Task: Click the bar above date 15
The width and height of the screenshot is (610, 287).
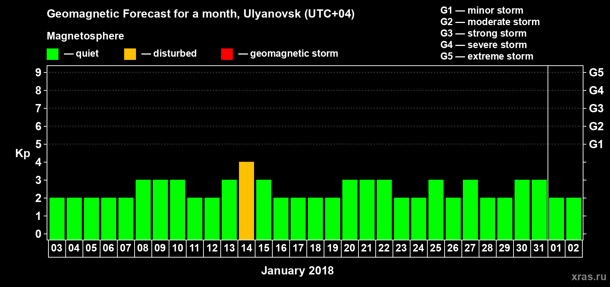Action: point(264,210)
